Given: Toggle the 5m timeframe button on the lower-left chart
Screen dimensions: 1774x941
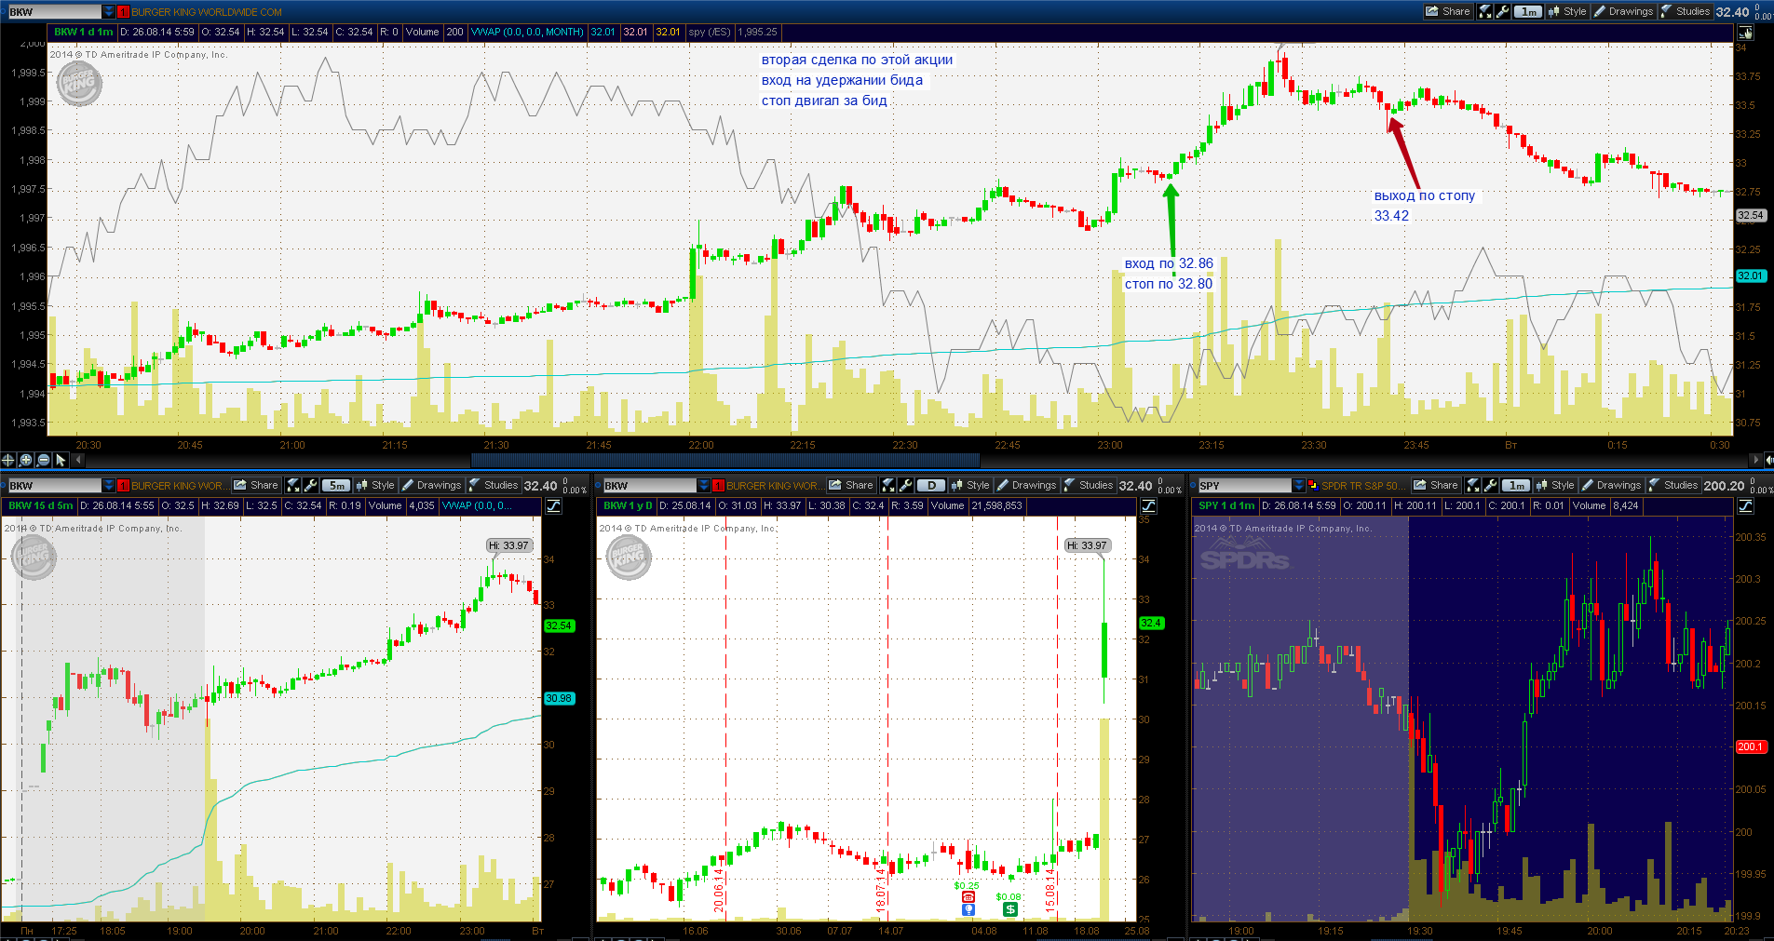Looking at the screenshot, I should [x=336, y=485].
